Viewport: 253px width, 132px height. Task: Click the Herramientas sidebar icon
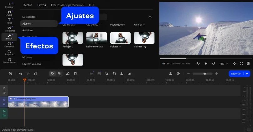coord(9,61)
